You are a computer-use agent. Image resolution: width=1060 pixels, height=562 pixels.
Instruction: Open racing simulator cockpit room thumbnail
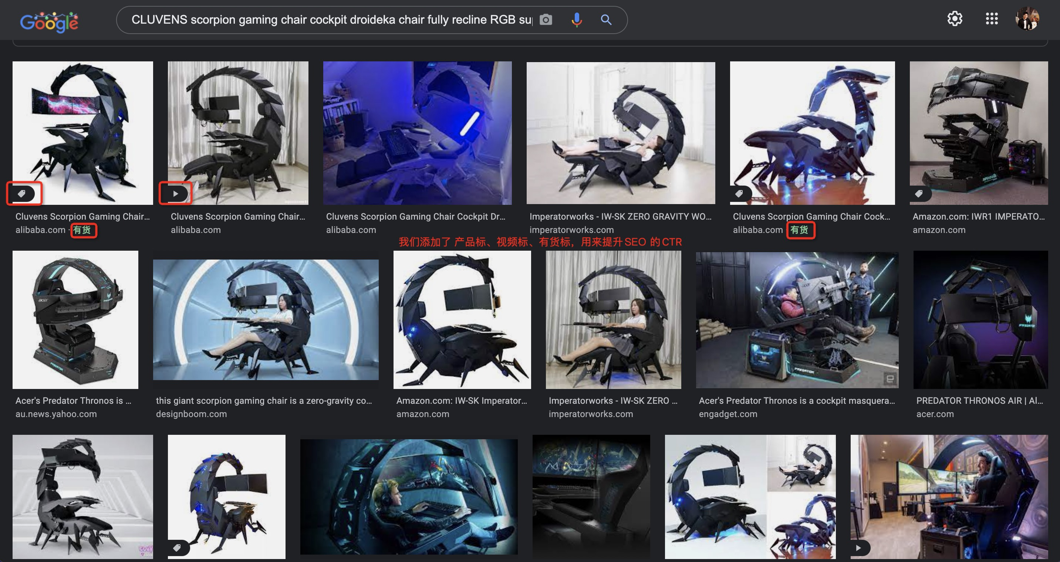tap(949, 497)
